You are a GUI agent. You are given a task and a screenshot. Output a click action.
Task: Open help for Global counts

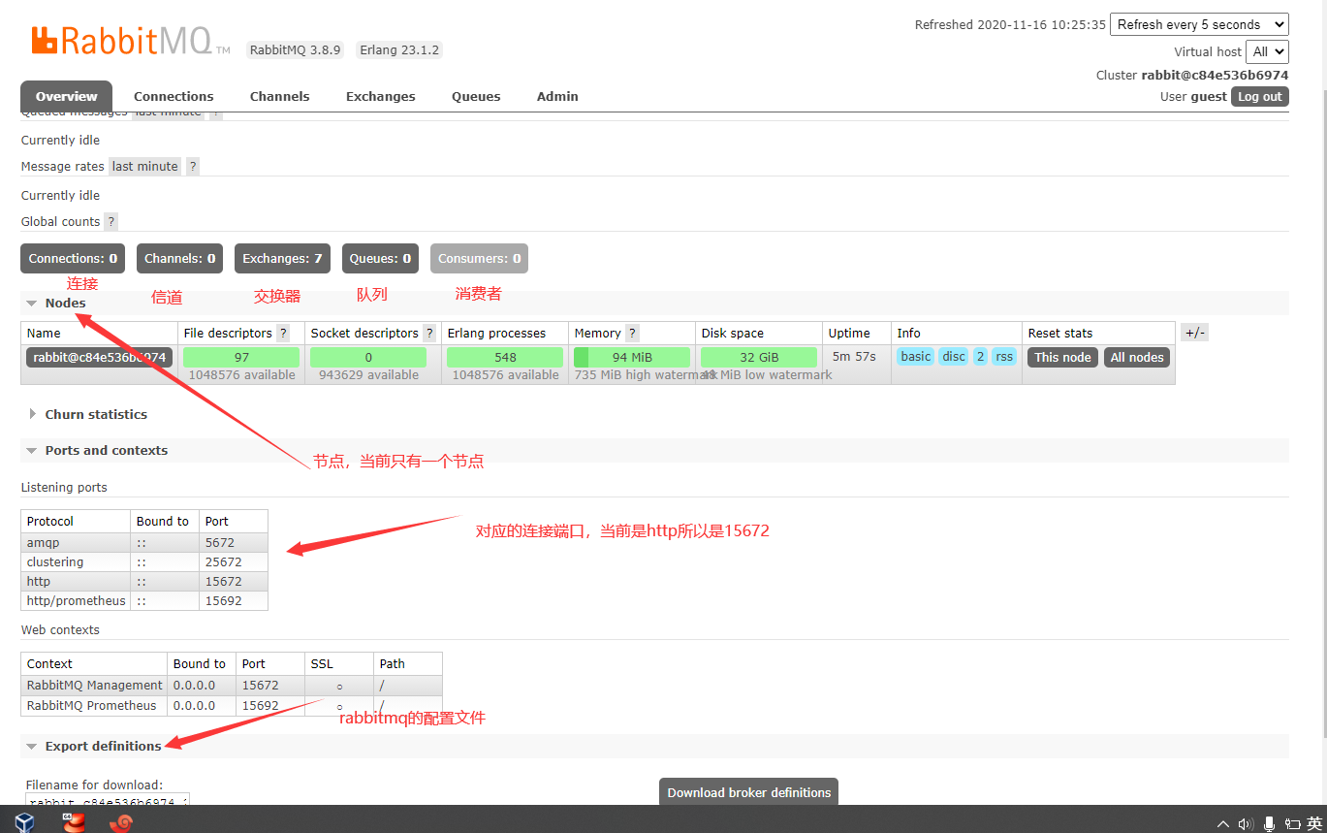pos(111,221)
